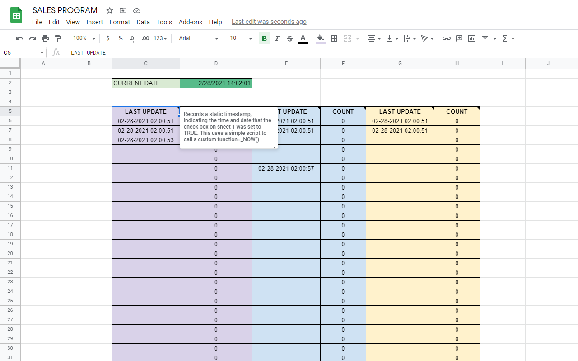Redo the last action
This screenshot has width=578, height=361.
click(x=33, y=38)
